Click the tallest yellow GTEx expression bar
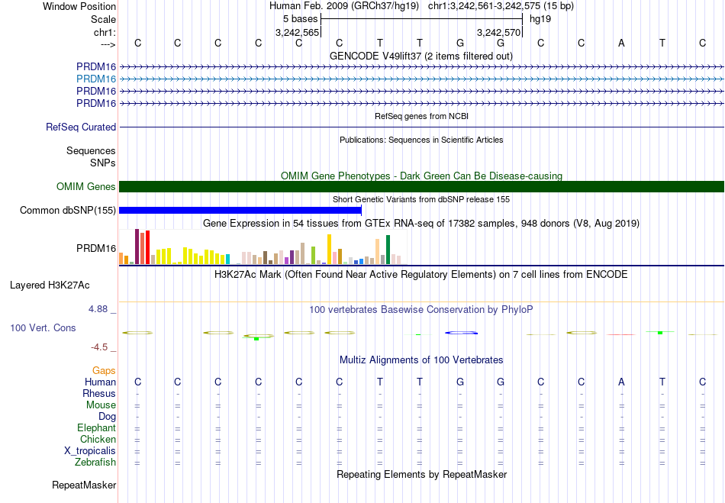 point(329,249)
